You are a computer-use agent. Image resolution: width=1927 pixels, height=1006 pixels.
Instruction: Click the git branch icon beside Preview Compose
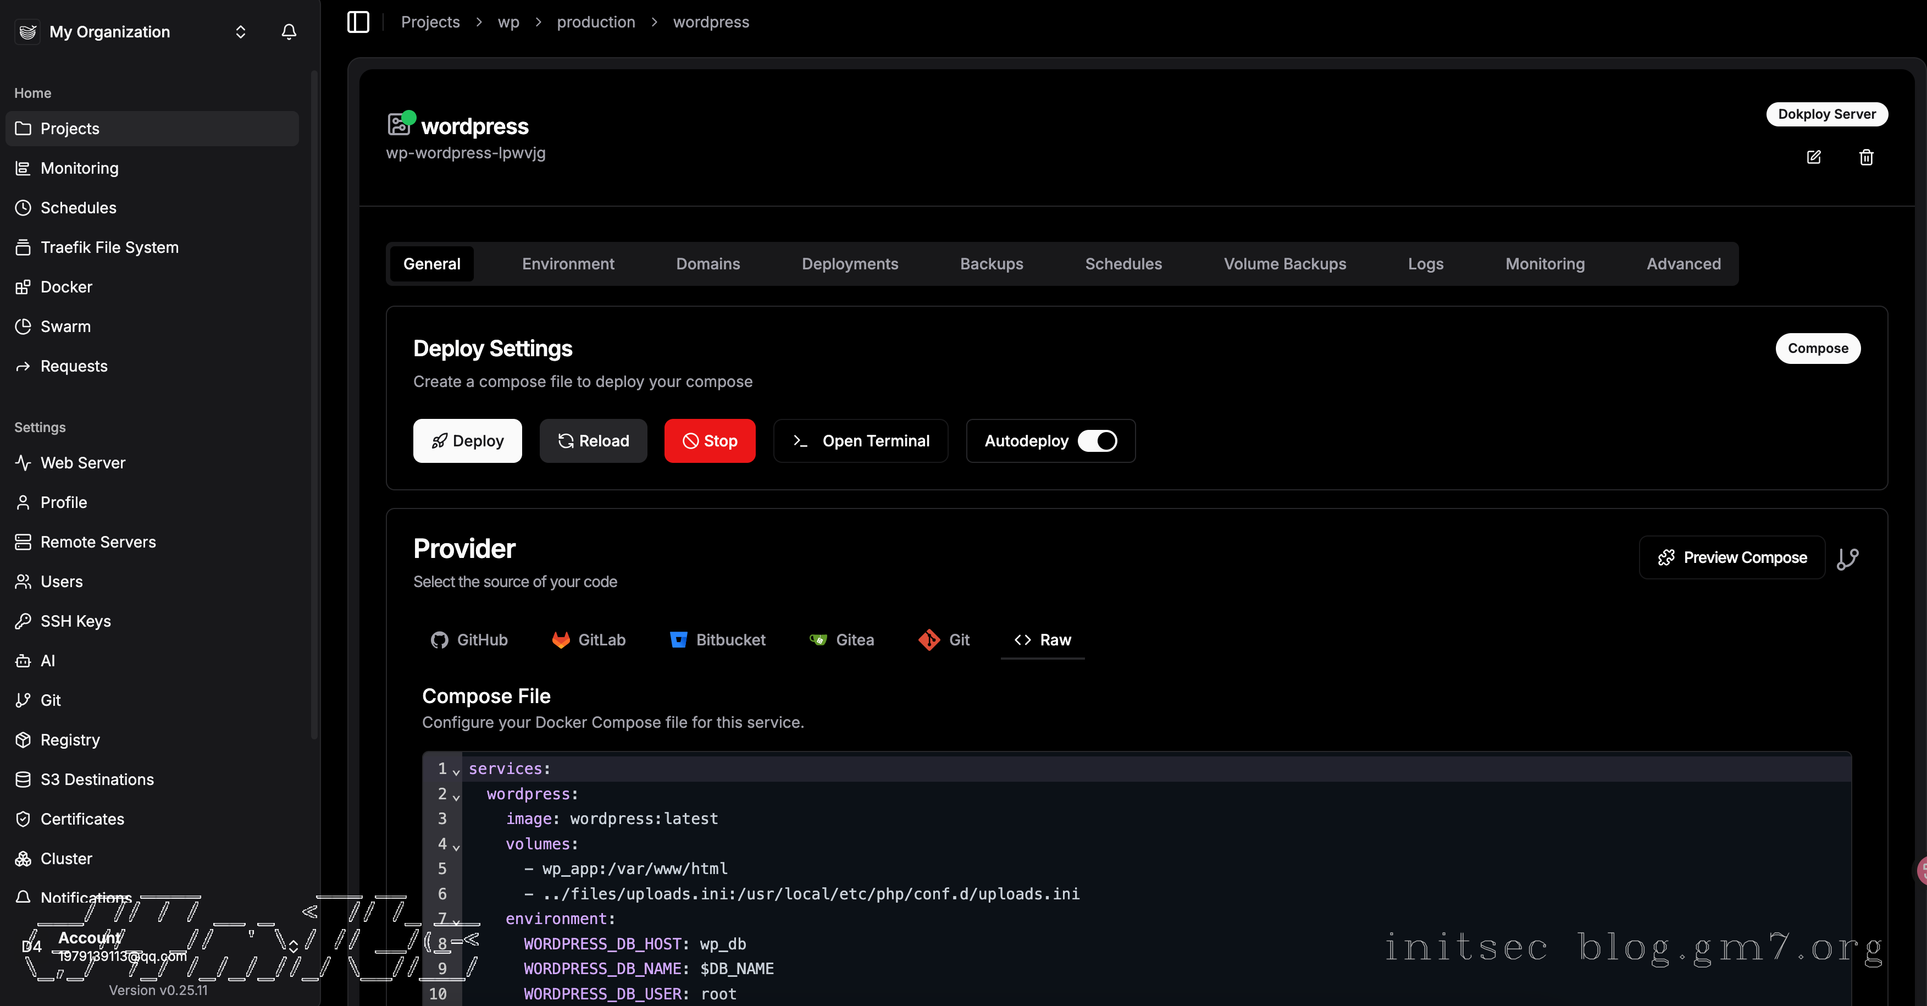click(x=1847, y=558)
